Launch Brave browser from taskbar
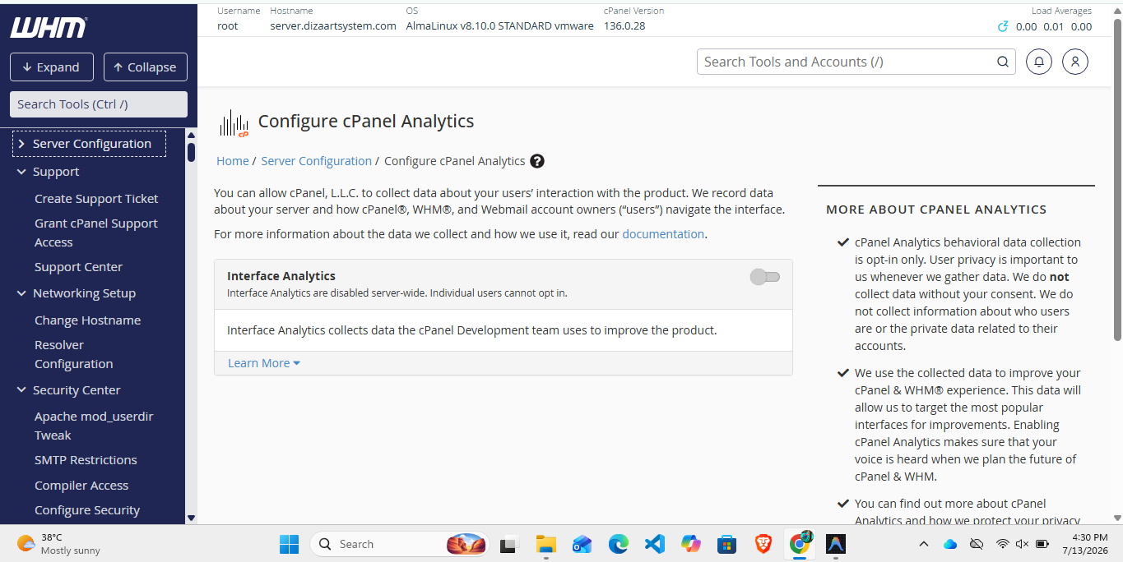This screenshot has width=1123, height=562. 763,544
